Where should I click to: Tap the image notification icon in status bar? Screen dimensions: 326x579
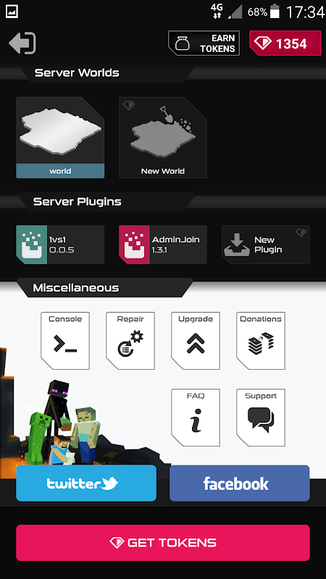[x=12, y=12]
